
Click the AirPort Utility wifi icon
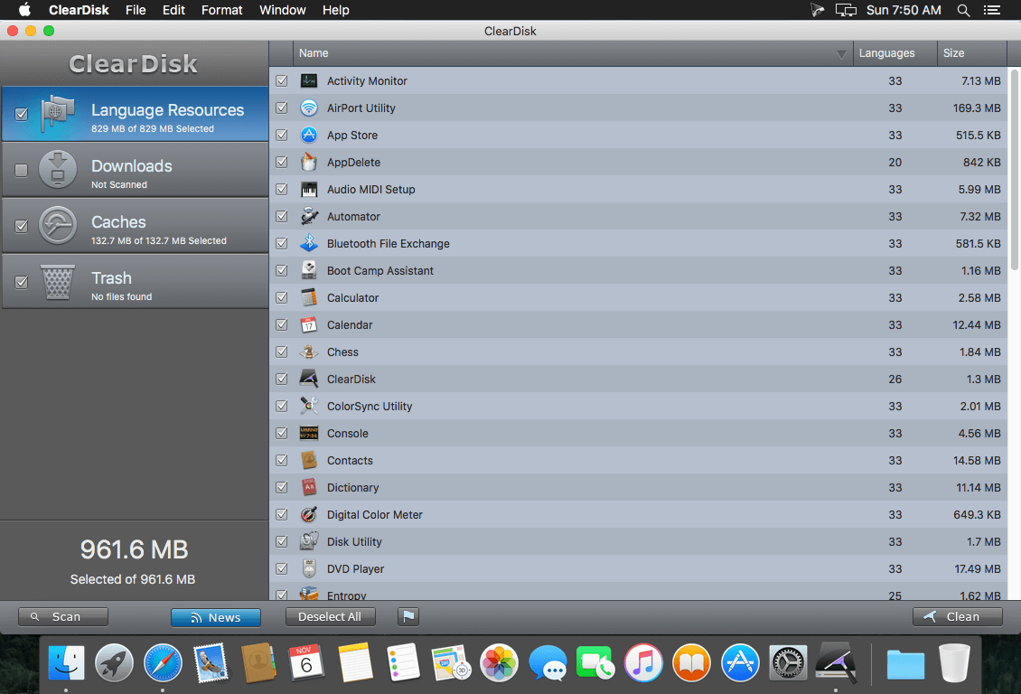[x=309, y=108]
